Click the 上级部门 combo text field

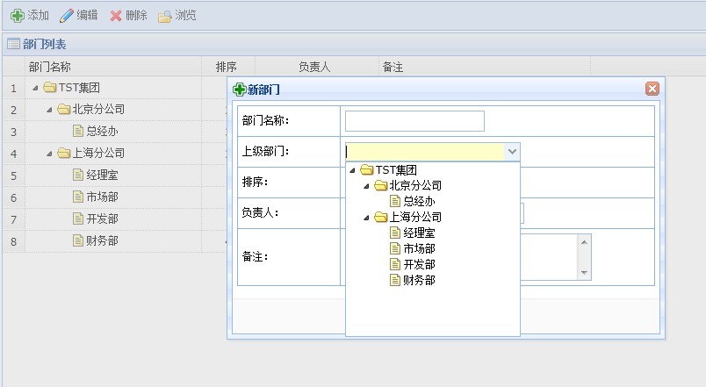tap(425, 152)
